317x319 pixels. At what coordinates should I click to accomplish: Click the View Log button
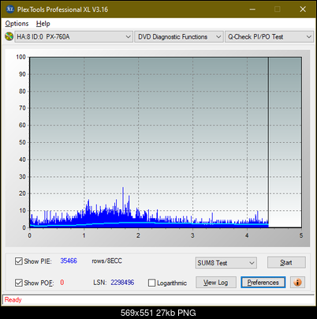click(216, 283)
